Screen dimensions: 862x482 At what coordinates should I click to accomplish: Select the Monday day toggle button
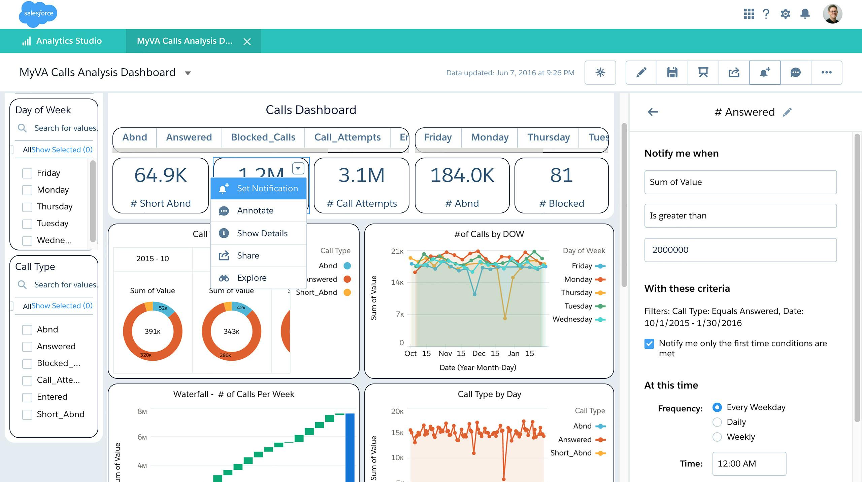point(490,137)
